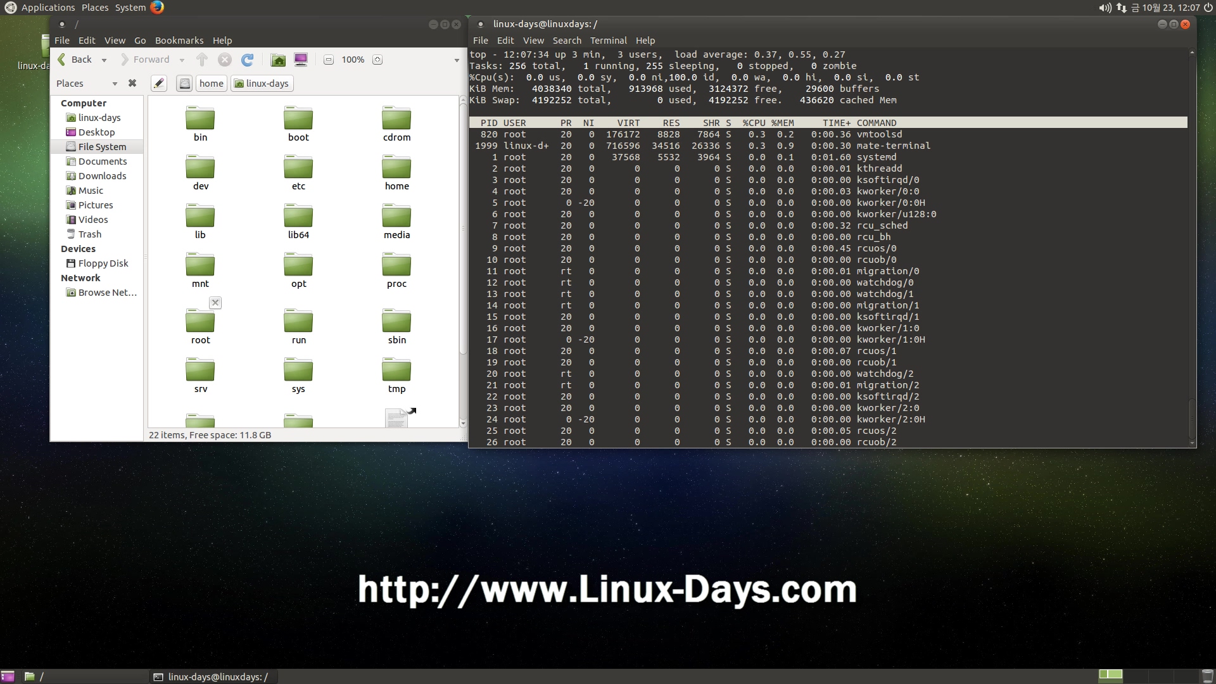Select the sys folder icon
Image resolution: width=1216 pixels, height=684 pixels.
(298, 369)
